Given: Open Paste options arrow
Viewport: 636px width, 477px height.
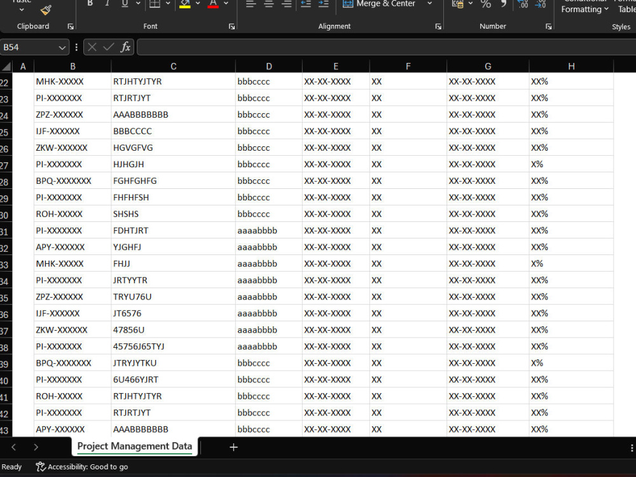Looking at the screenshot, I should pos(22,10).
